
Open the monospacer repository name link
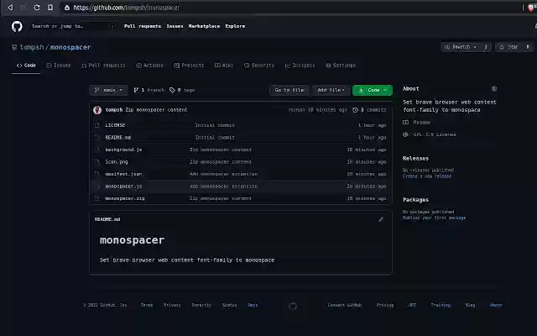pos(70,47)
